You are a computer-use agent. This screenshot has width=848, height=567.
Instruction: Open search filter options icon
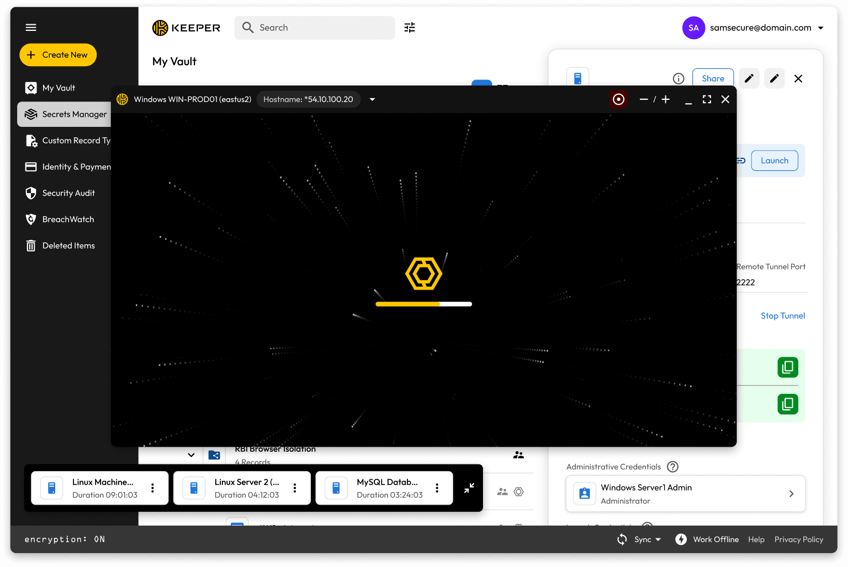[410, 28]
